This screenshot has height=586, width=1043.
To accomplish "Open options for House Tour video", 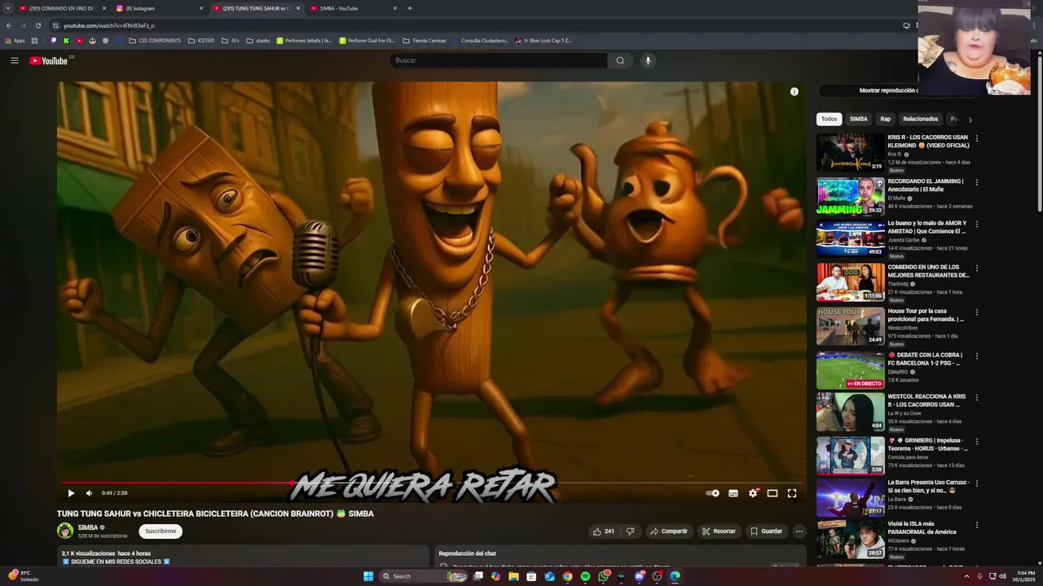I will 977,312.
